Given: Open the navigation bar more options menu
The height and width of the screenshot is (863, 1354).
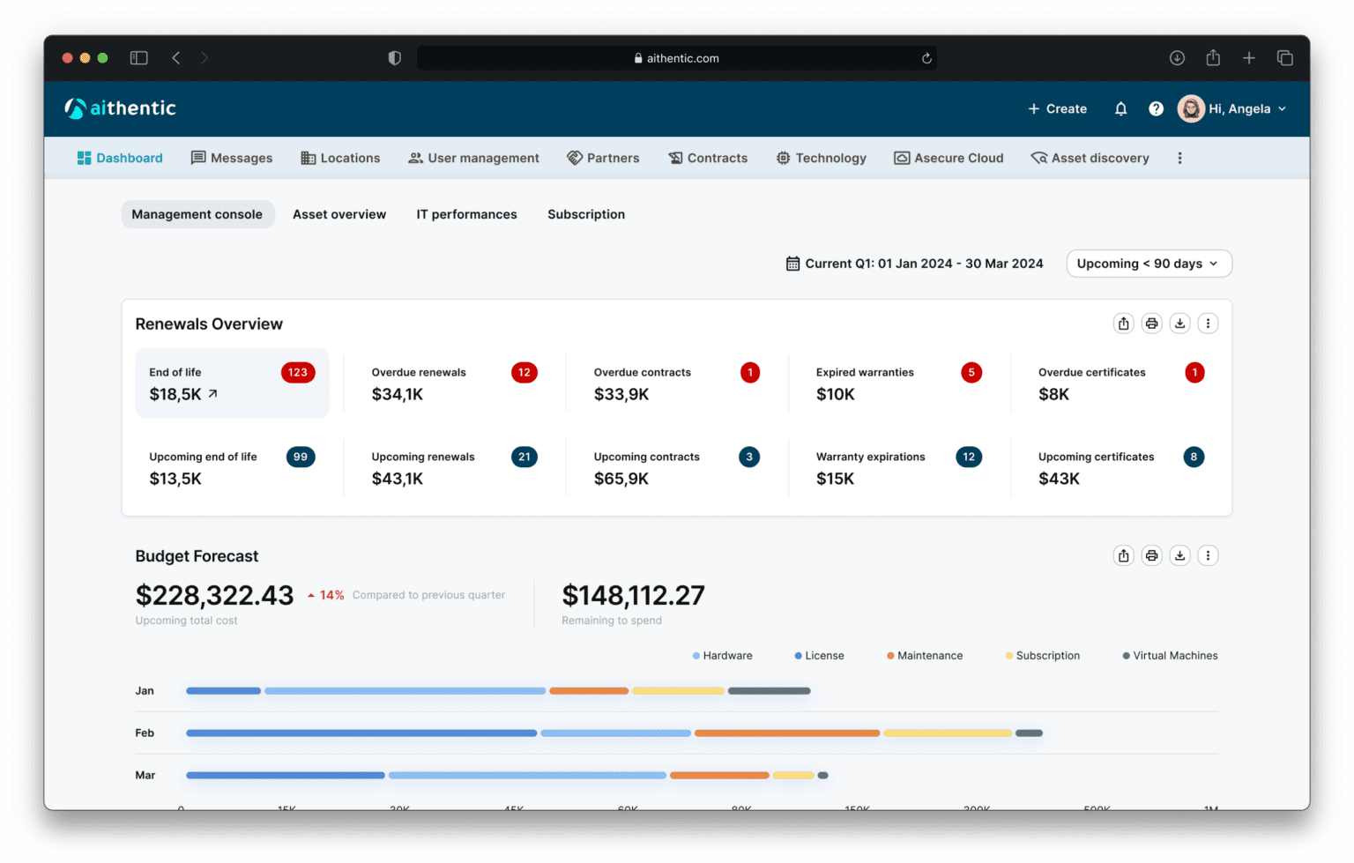Looking at the screenshot, I should click(1179, 158).
